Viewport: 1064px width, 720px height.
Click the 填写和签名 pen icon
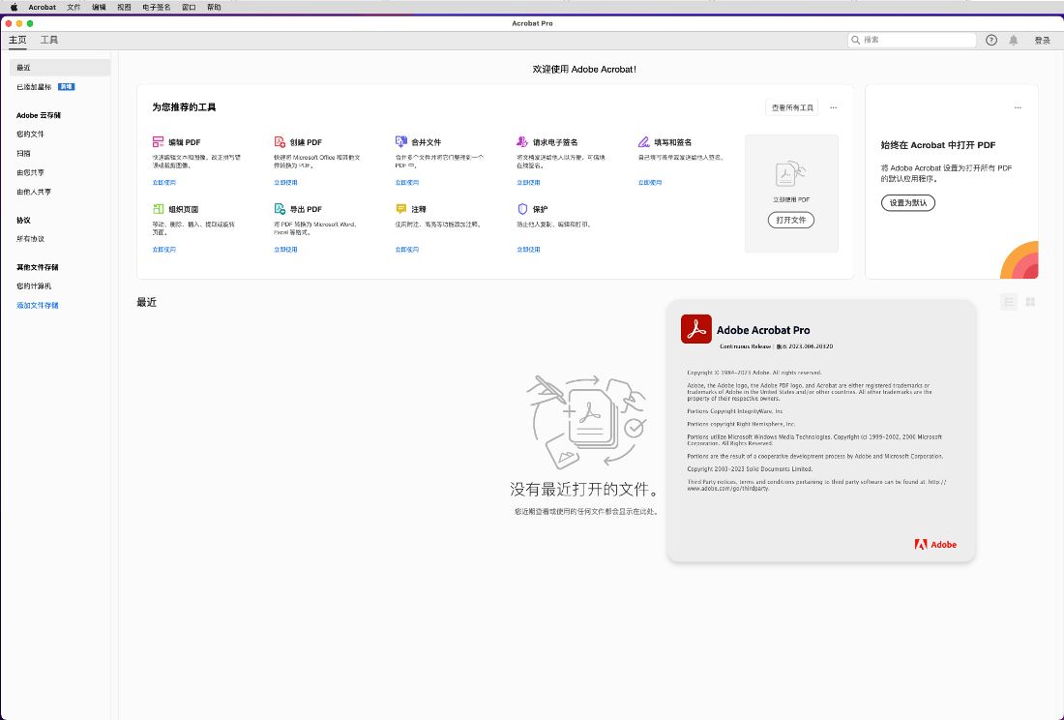(x=644, y=142)
